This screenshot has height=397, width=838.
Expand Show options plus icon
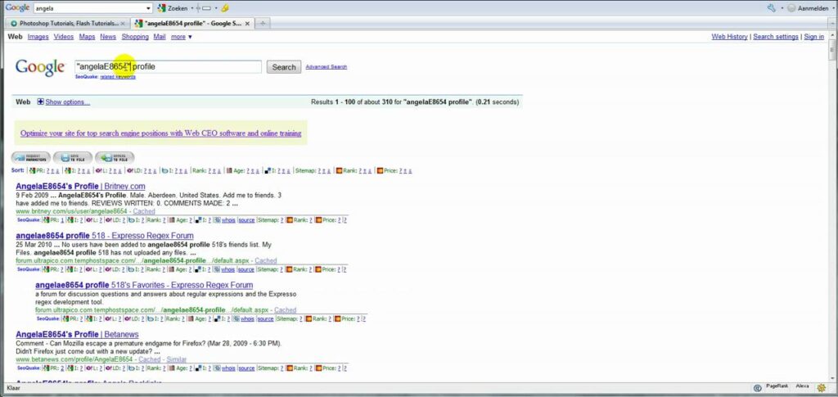click(x=41, y=102)
